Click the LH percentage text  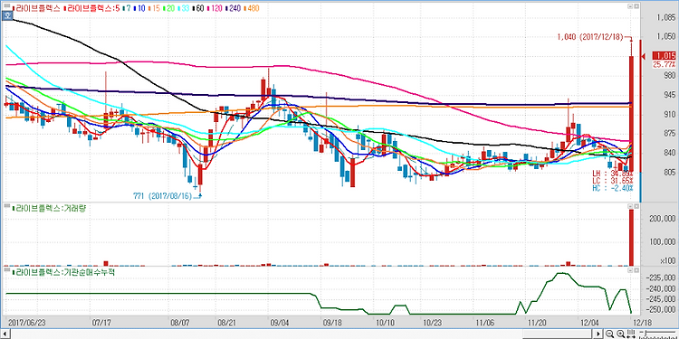(x=612, y=173)
